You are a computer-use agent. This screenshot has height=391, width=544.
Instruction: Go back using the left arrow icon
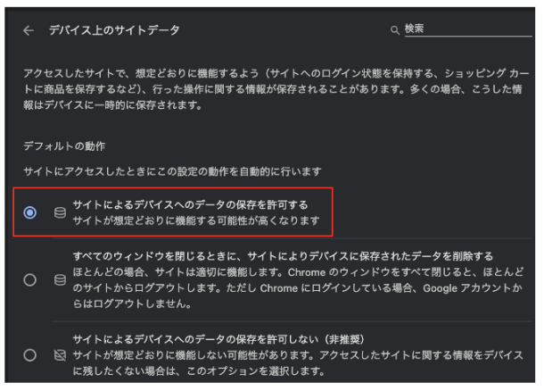[x=29, y=30]
